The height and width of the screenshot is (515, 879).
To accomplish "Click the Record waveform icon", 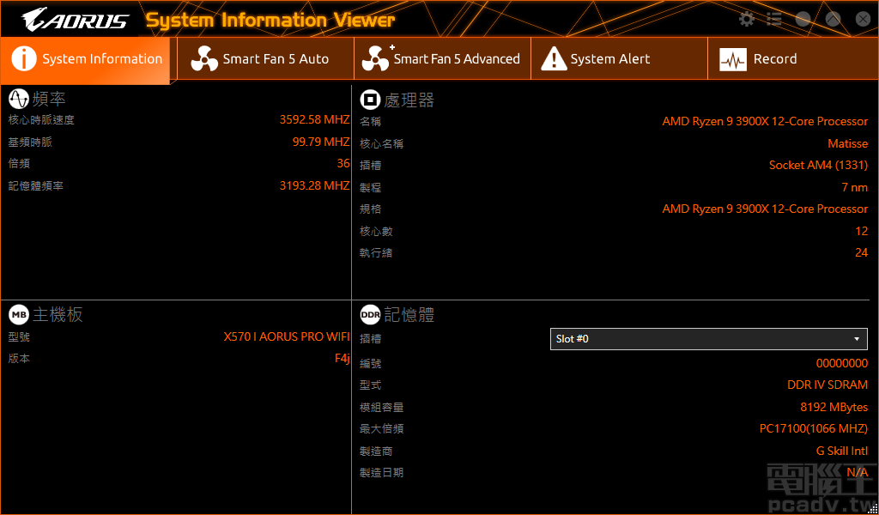I will (x=734, y=58).
